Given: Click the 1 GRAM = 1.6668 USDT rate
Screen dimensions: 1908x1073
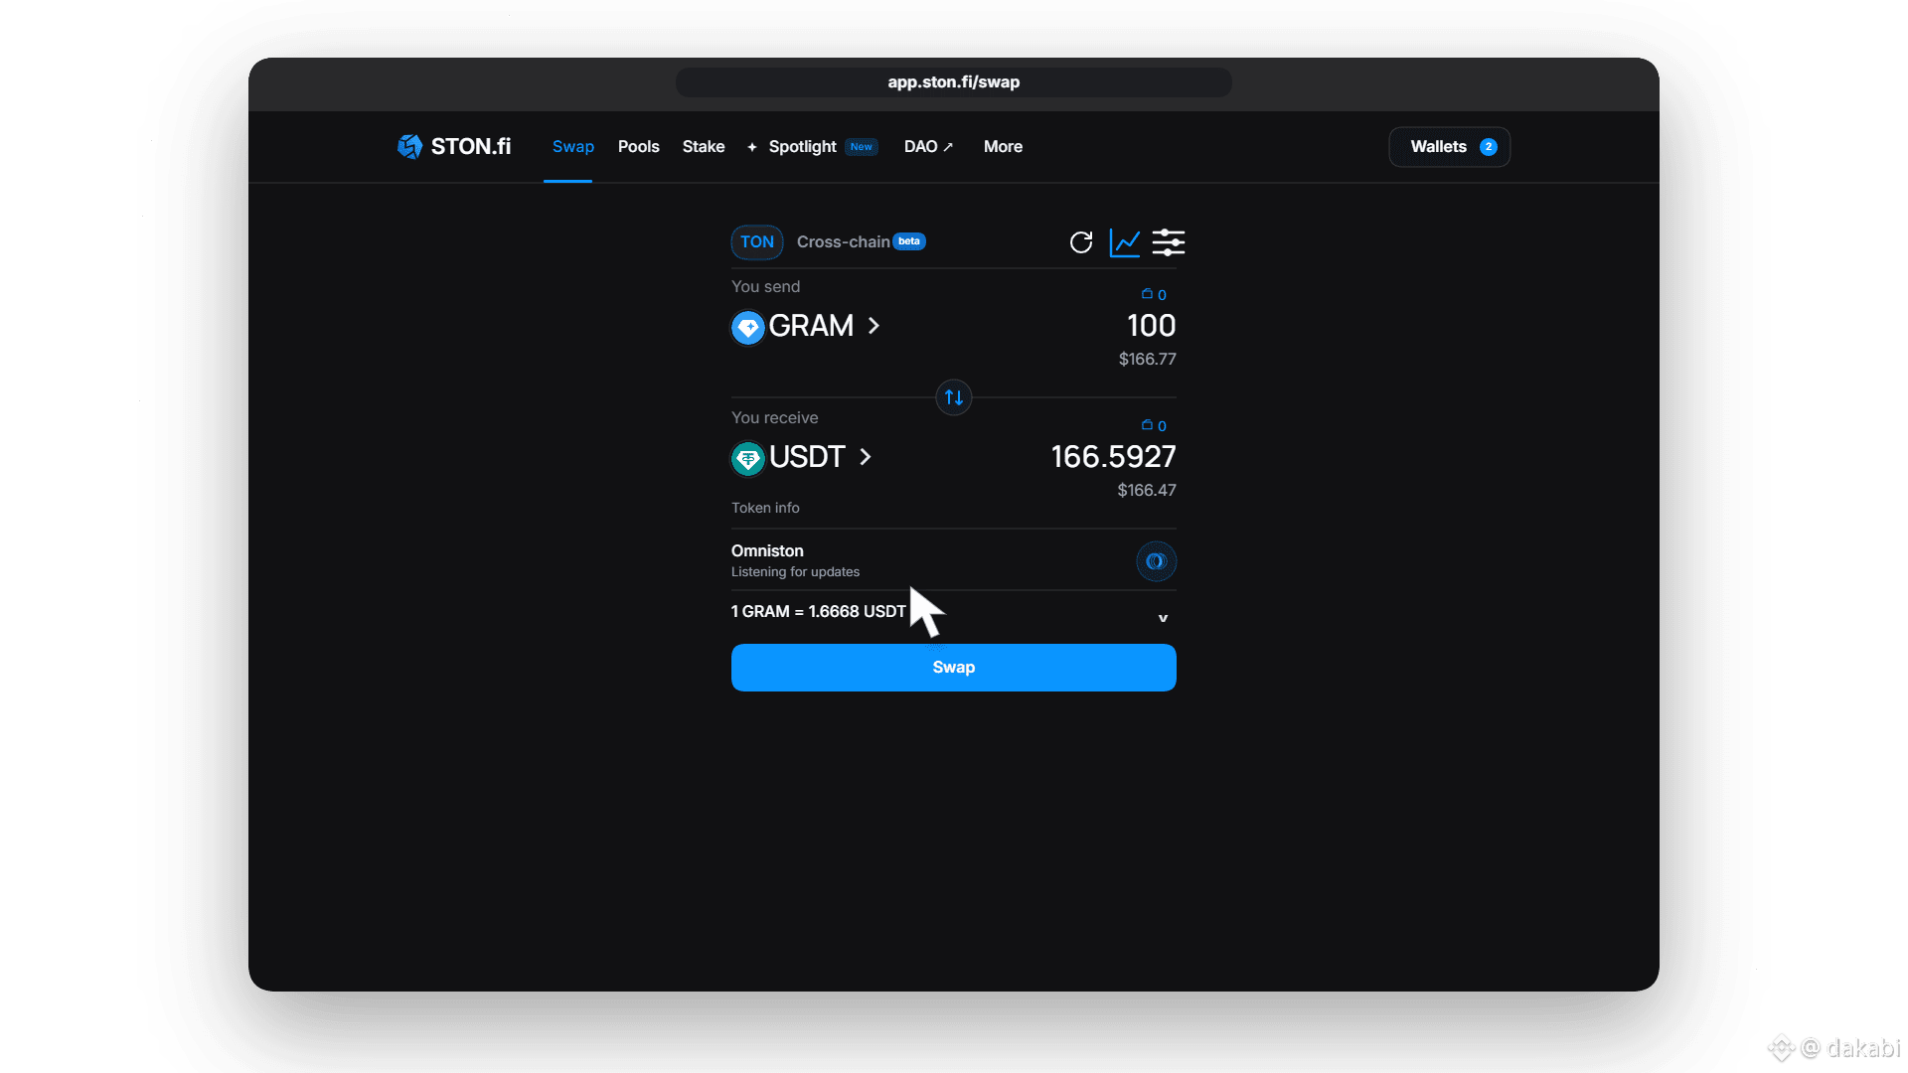Looking at the screenshot, I should [819, 612].
